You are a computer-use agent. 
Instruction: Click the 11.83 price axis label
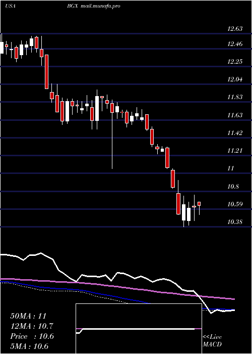click(235, 97)
